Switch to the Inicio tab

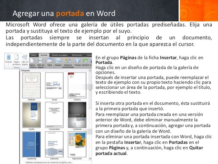coord(34,55)
